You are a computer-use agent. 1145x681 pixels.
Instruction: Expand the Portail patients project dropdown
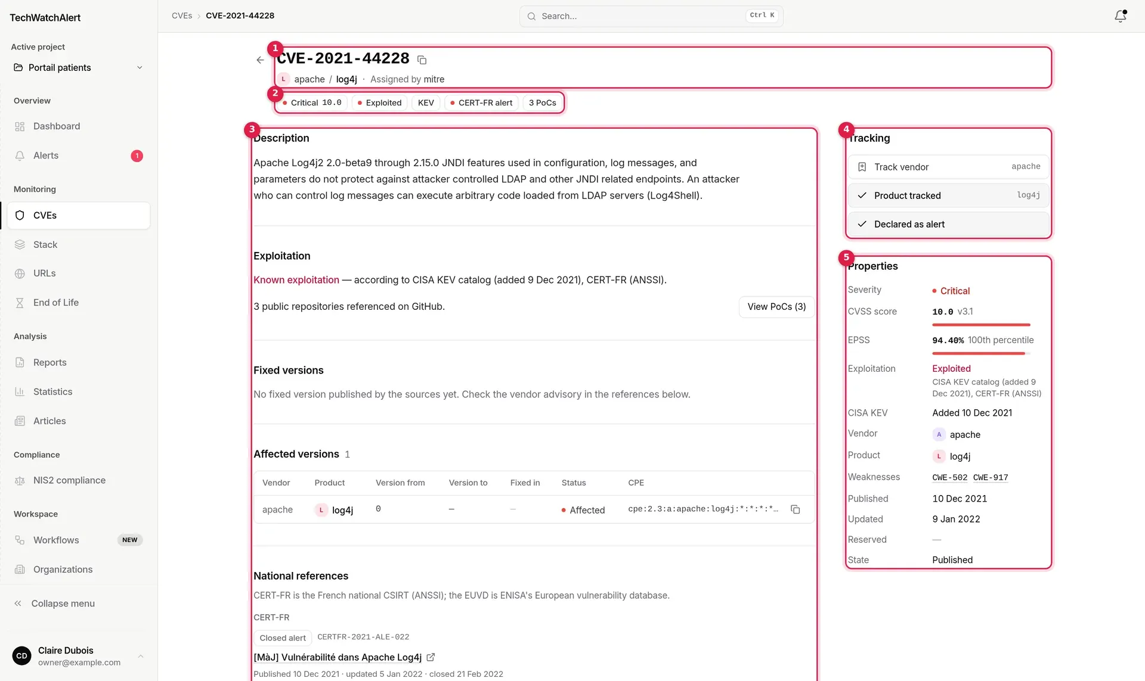click(79, 67)
